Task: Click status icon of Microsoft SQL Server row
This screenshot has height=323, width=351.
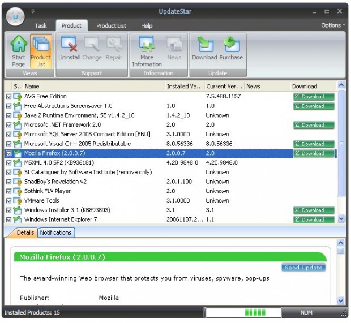Action: pyautogui.click(x=17, y=134)
